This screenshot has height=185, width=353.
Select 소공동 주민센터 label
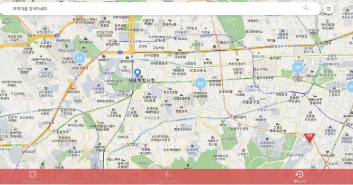tap(132, 114)
